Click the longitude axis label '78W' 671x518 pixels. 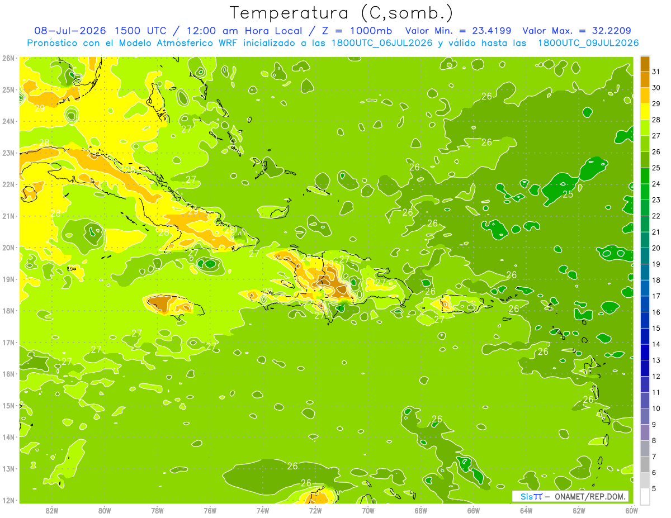click(x=157, y=510)
